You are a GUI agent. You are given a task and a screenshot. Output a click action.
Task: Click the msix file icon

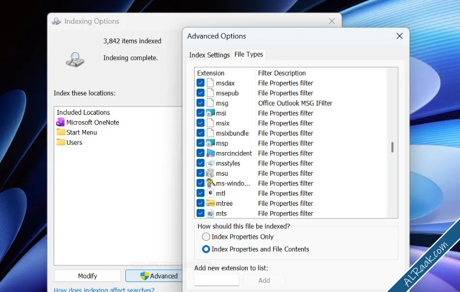[210, 123]
